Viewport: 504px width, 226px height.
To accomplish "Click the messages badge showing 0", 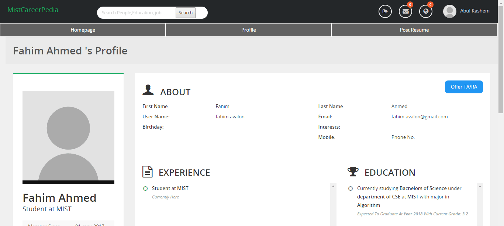I will pyautogui.click(x=410, y=5).
